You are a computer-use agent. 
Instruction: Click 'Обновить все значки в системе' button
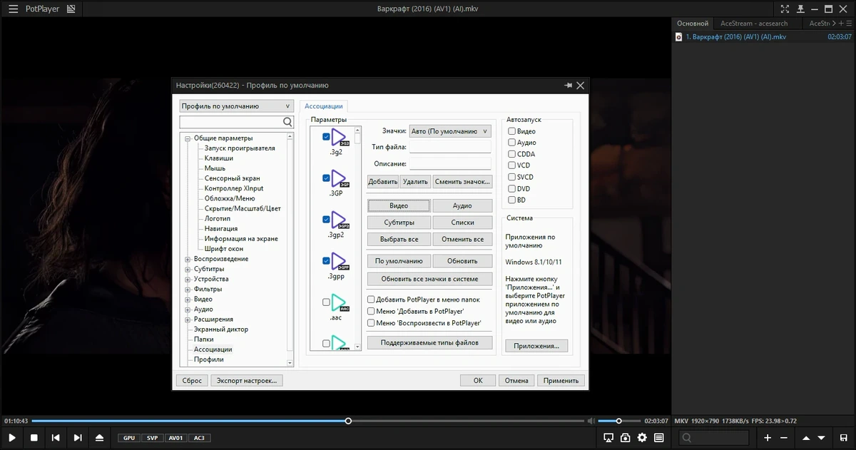pyautogui.click(x=429, y=278)
